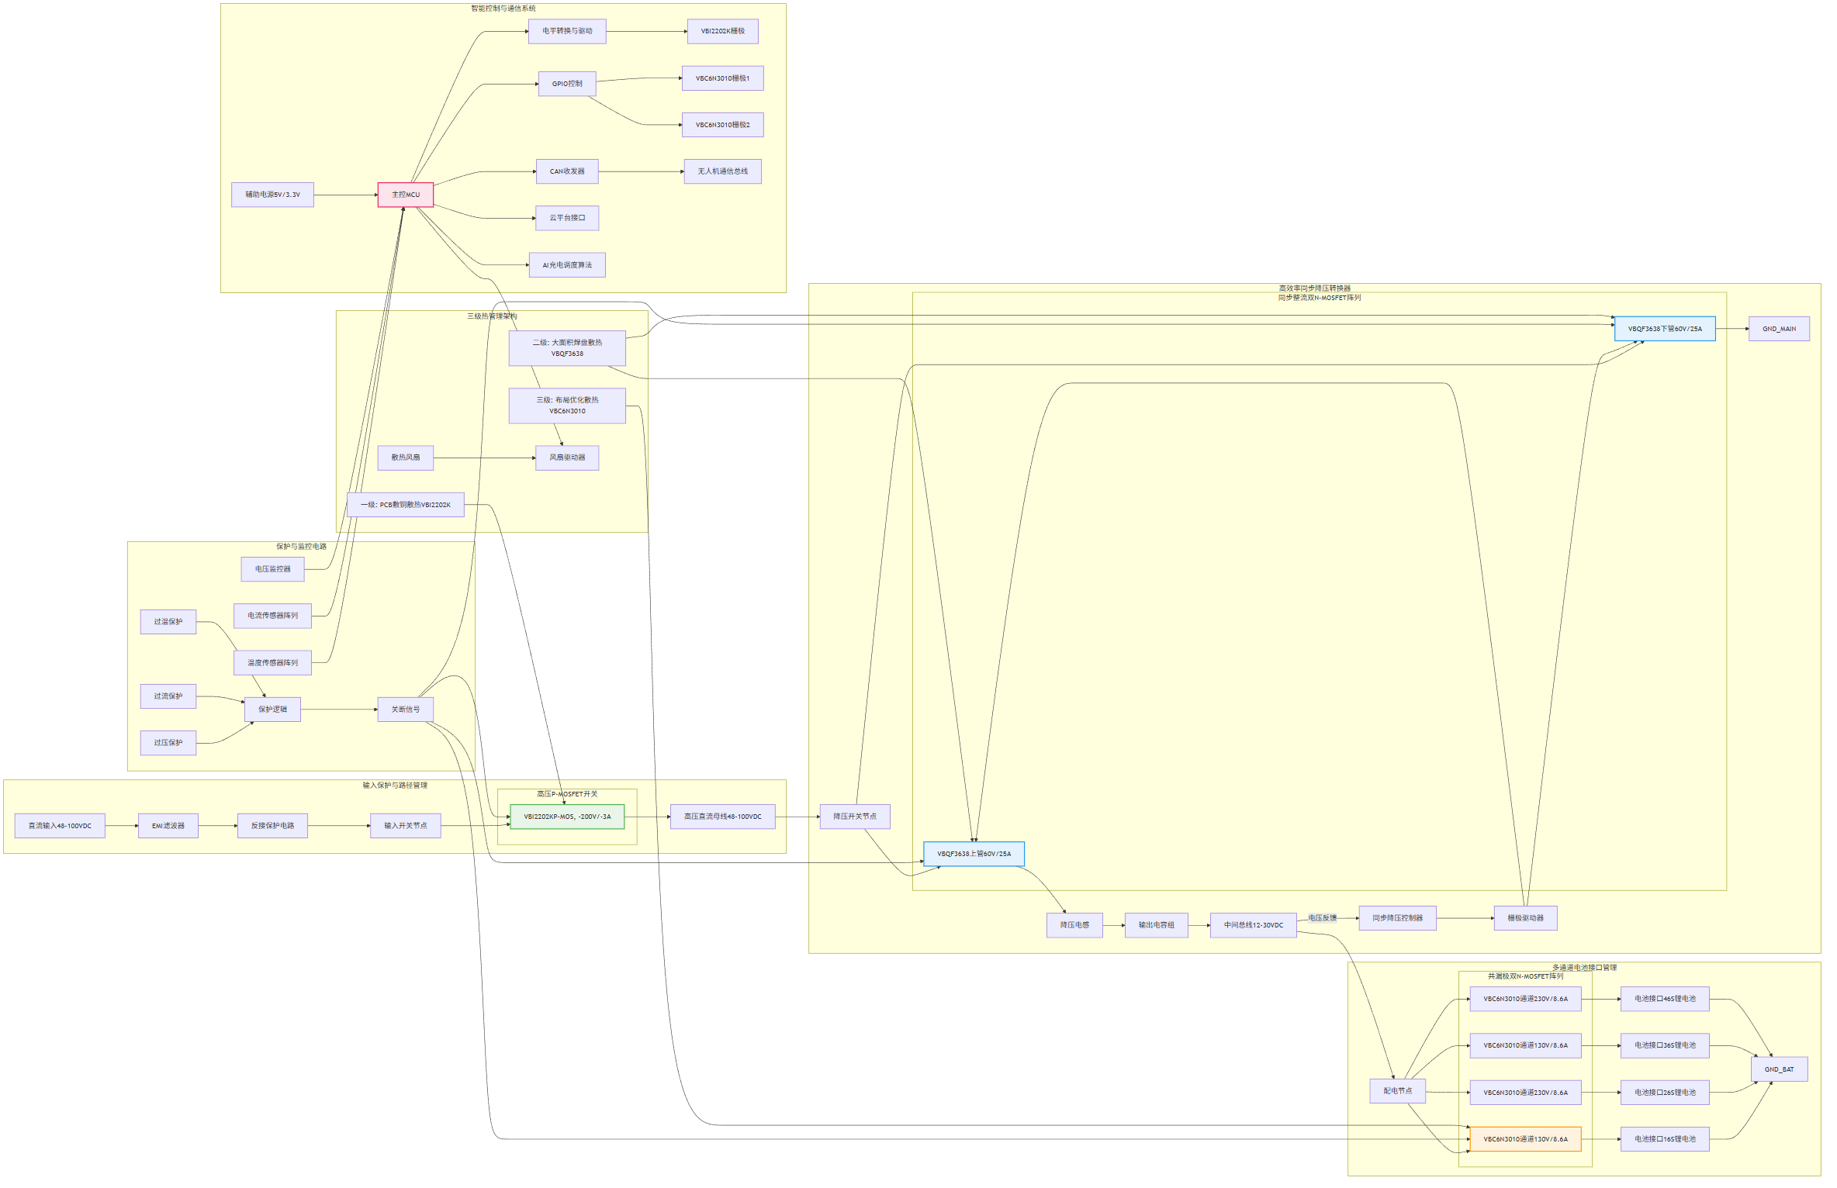Select the GPIO控制 node
This screenshot has height=1188, width=1837.
[x=567, y=84]
